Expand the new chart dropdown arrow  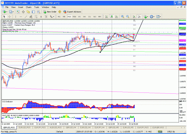7,12
